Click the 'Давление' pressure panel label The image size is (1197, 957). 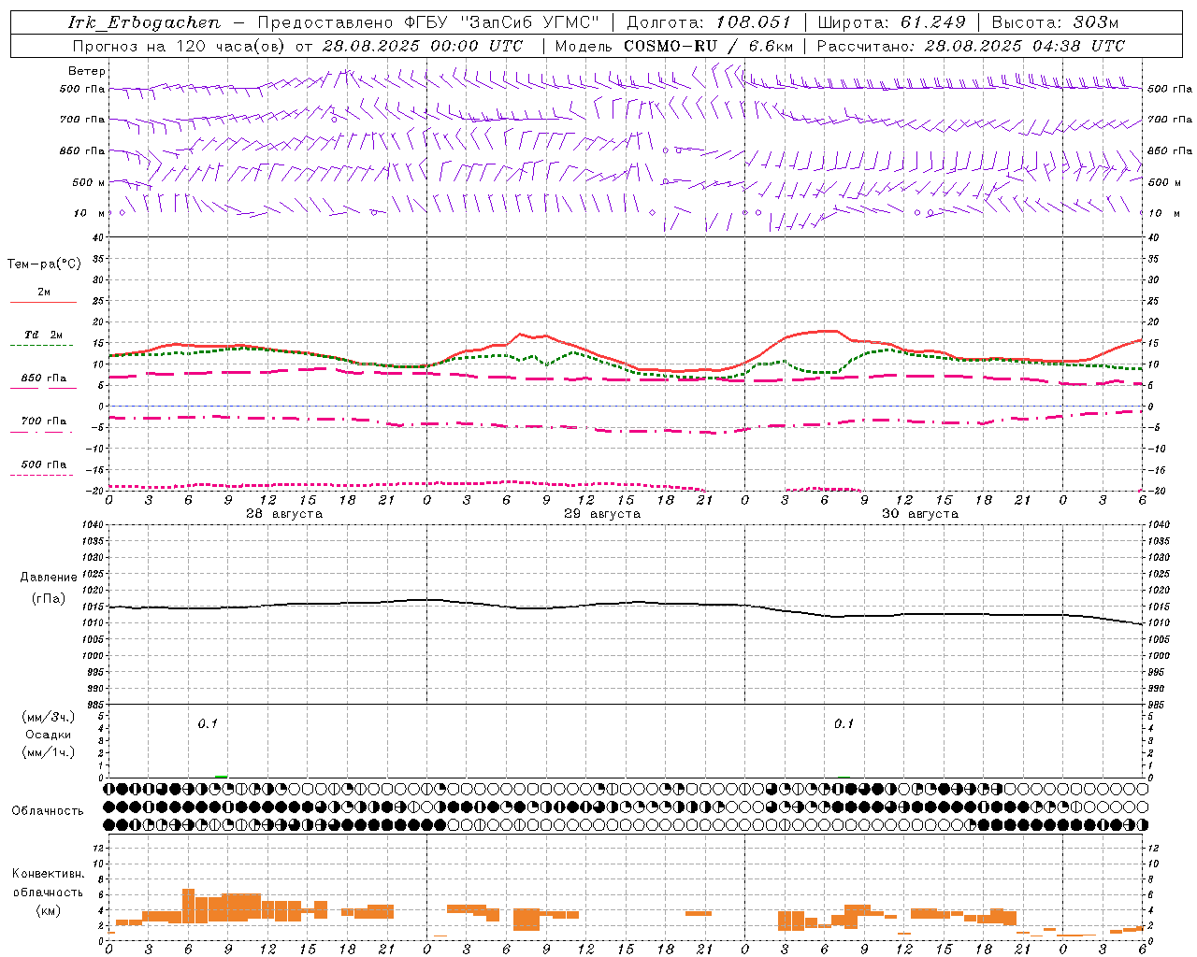pyautogui.click(x=49, y=577)
